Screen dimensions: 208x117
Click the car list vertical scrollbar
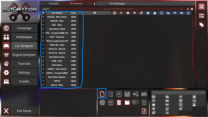pyautogui.click(x=193, y=43)
